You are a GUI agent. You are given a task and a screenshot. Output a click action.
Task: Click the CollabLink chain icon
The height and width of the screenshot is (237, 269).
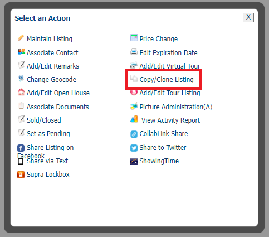pos(134,134)
